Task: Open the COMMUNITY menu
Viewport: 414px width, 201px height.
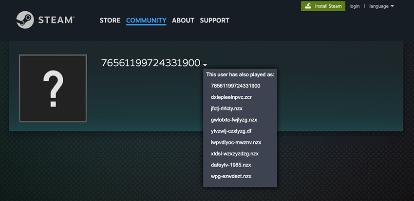Action: (x=146, y=20)
